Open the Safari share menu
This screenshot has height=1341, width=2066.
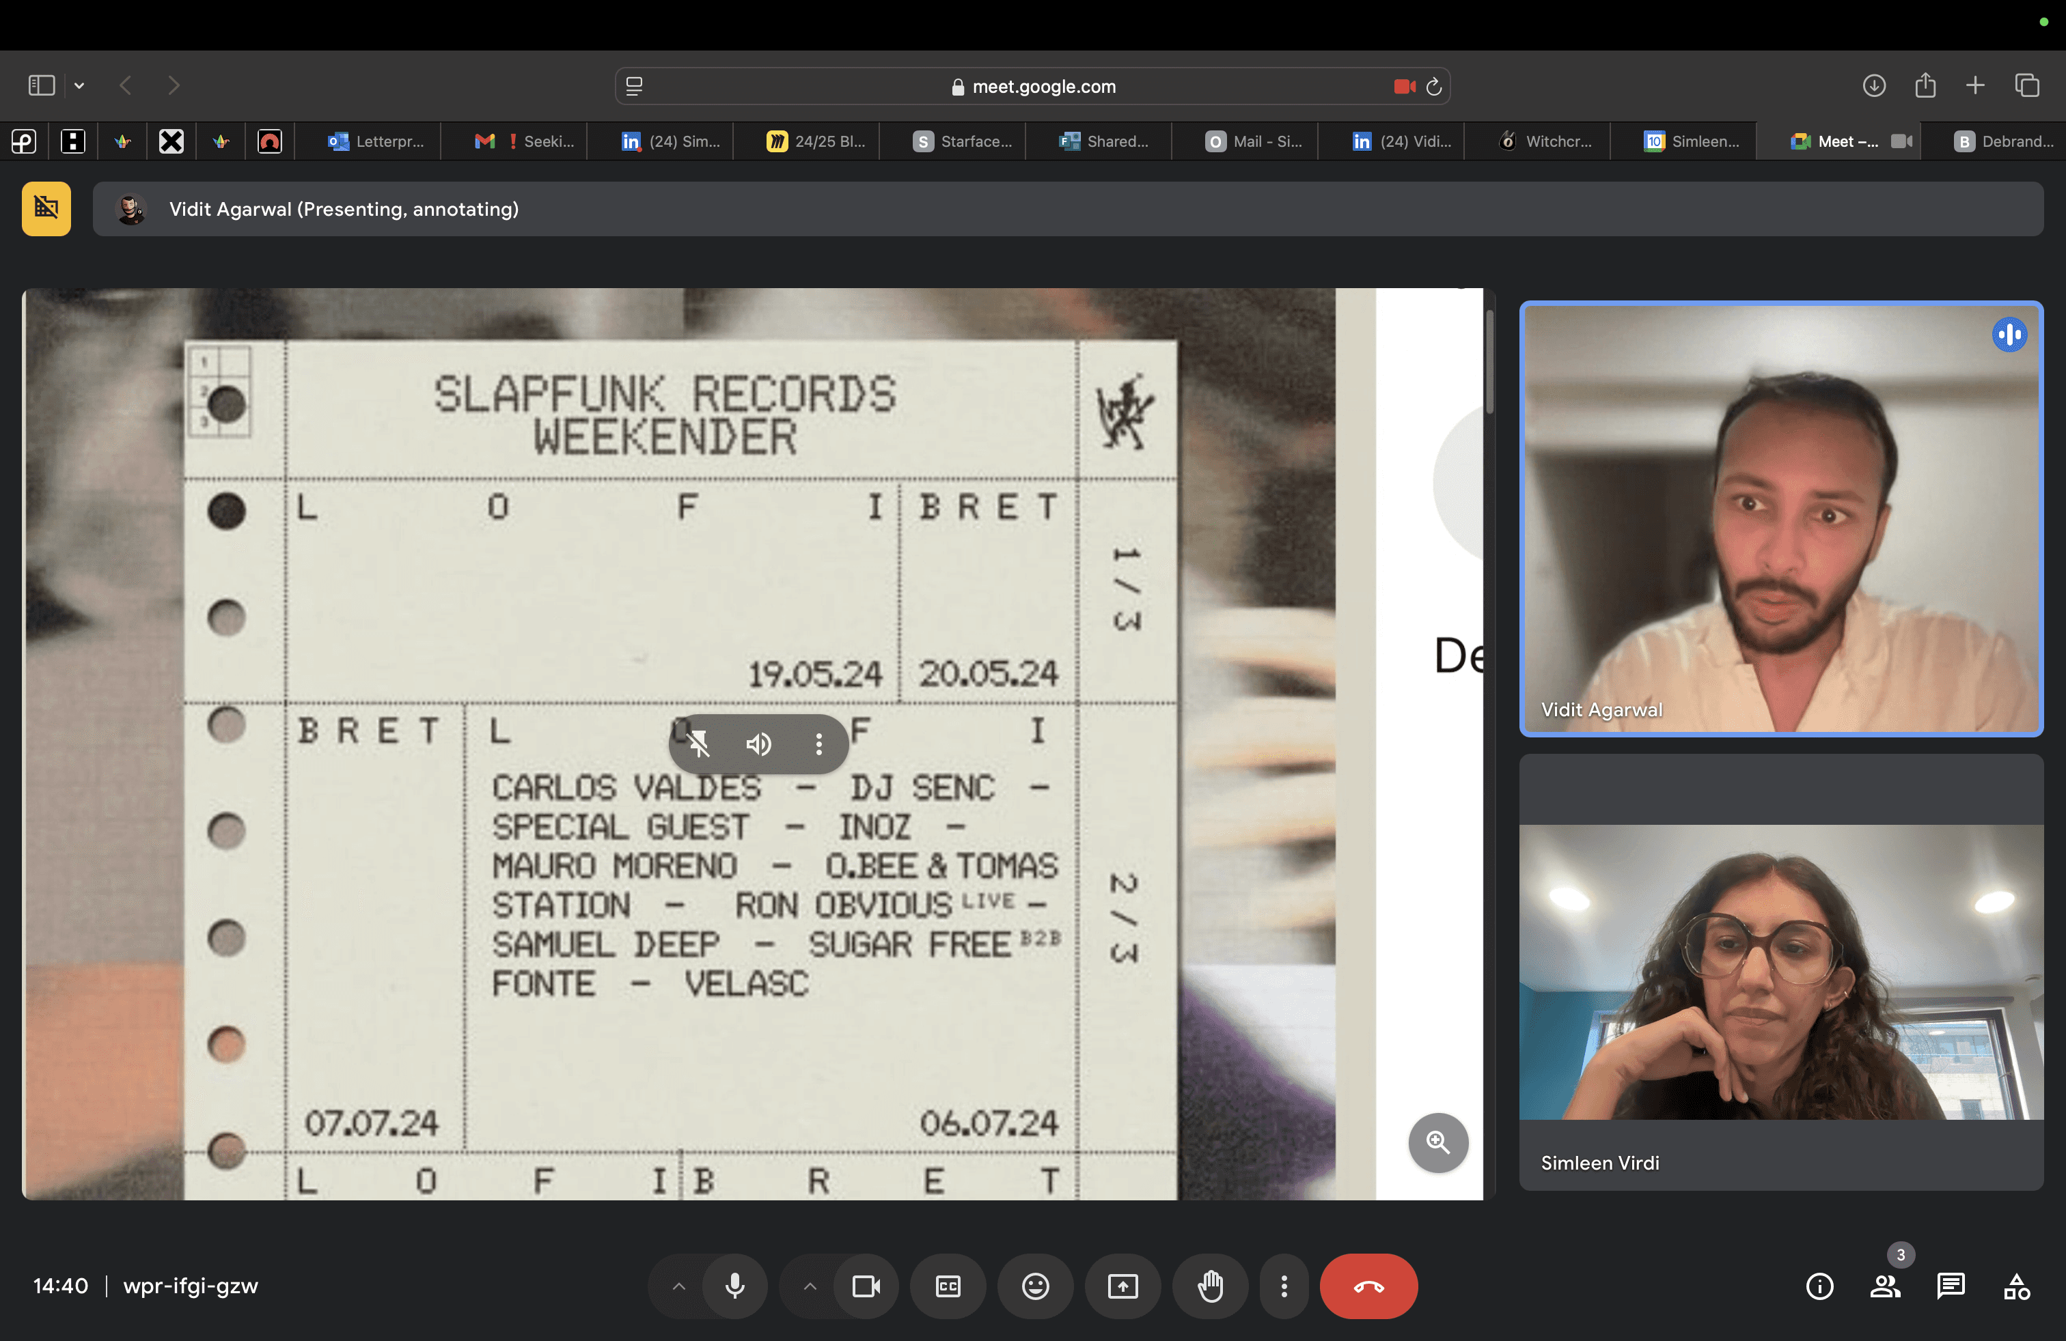point(1925,85)
